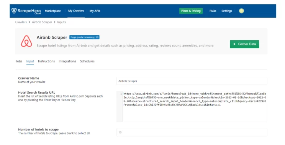
Task: Open the globe language icon
Action: pyautogui.click(x=241, y=11)
